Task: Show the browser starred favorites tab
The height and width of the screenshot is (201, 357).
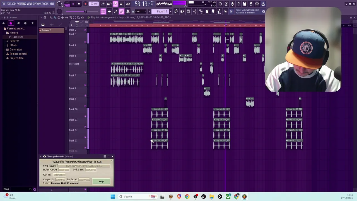Action: tap(32, 23)
